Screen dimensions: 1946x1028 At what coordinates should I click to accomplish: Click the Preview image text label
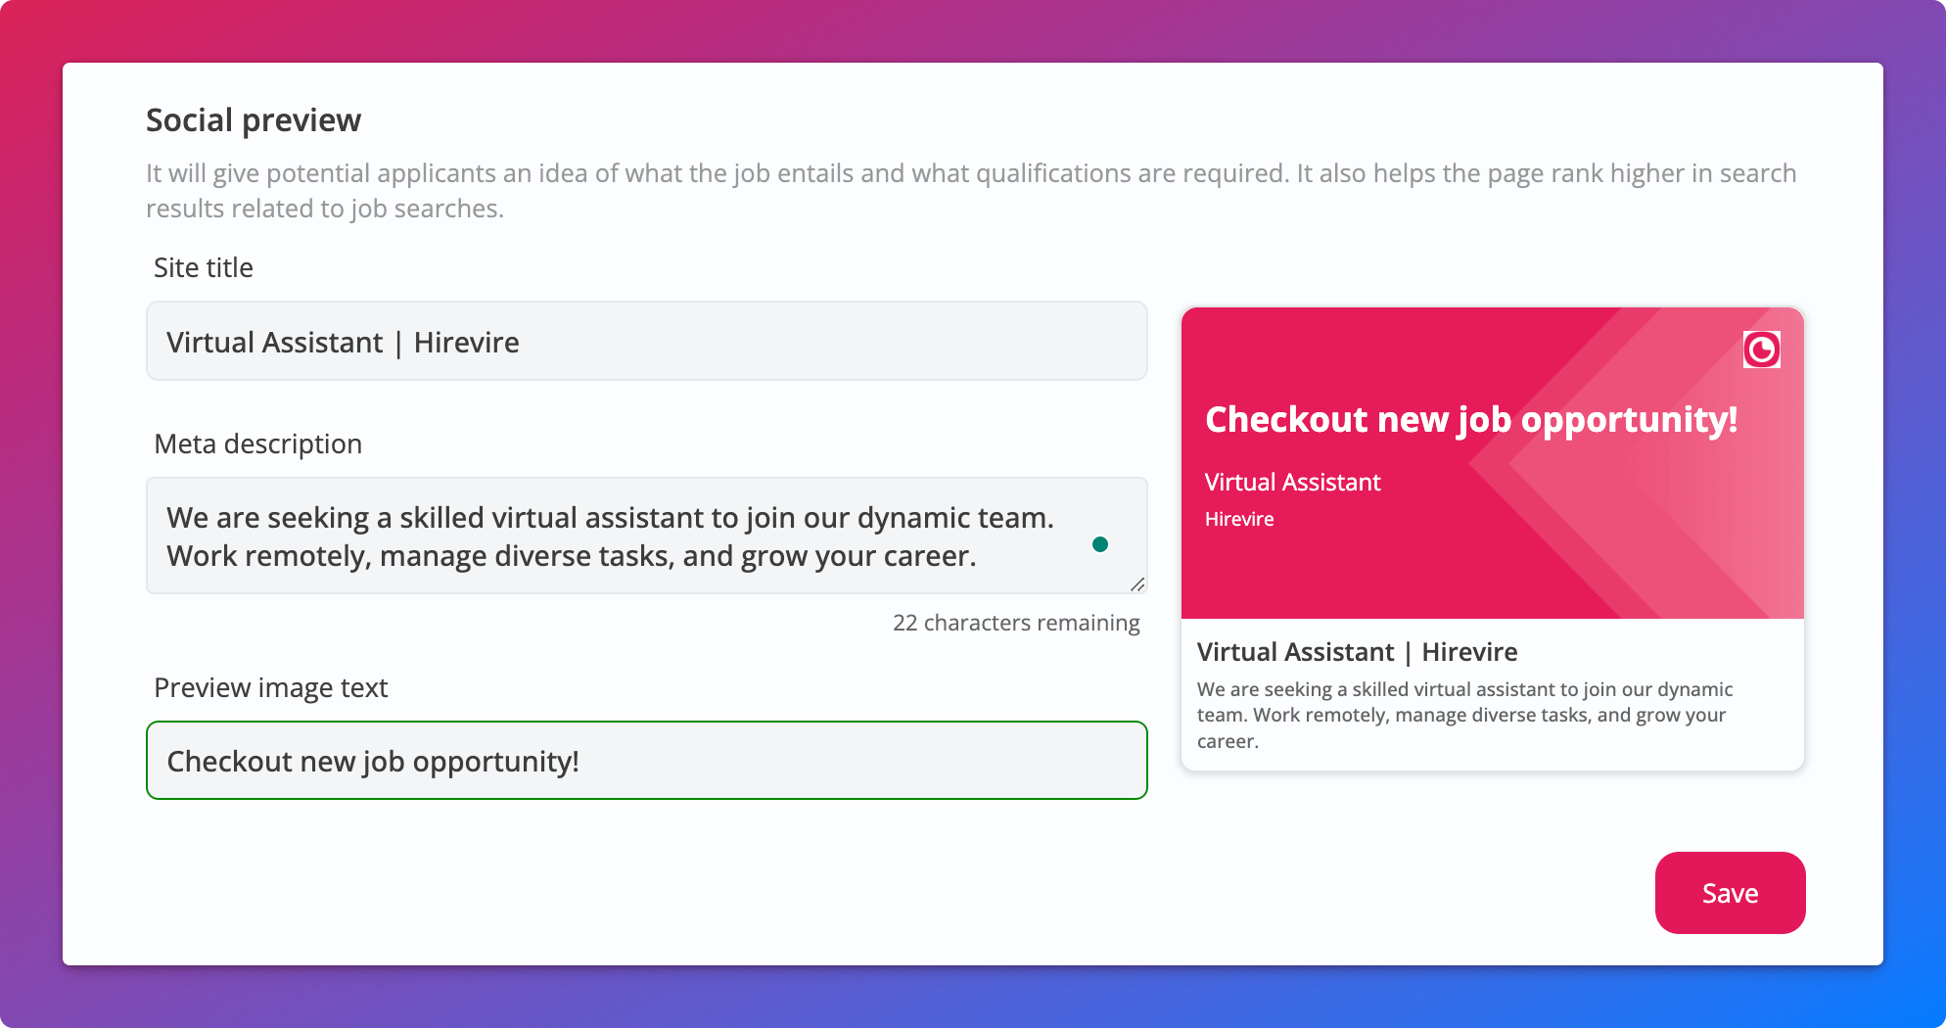271,687
